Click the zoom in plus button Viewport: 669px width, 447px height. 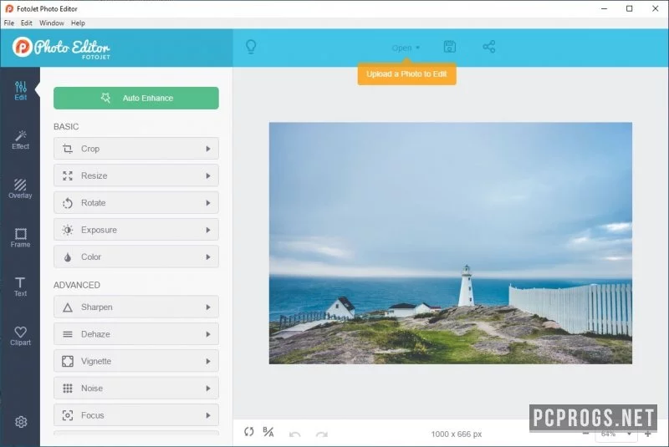click(647, 434)
